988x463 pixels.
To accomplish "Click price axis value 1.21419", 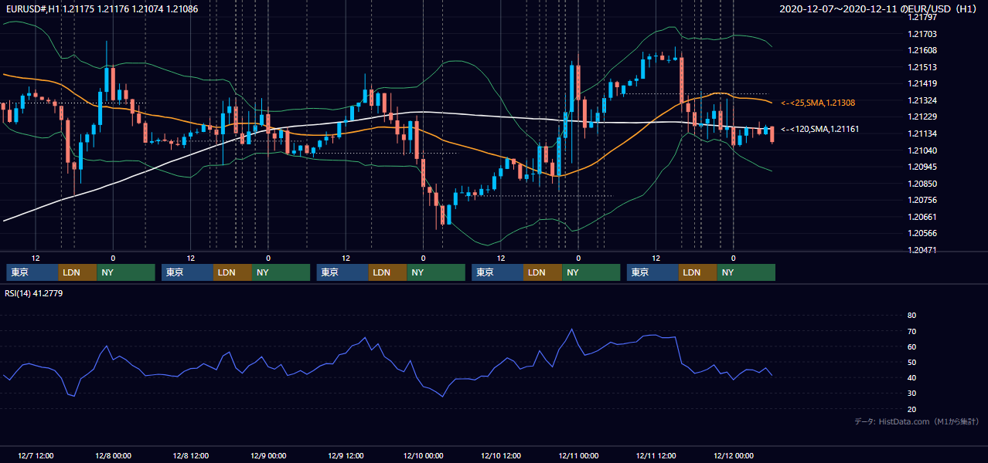I will point(922,83).
